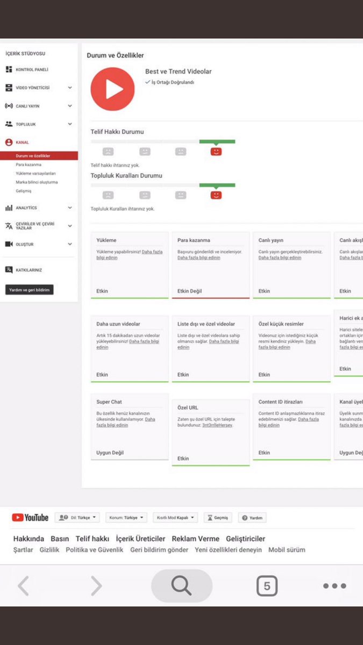Screen dimensions: 363x645
Task: Go back with the browser back arrow
Action: [23, 585]
